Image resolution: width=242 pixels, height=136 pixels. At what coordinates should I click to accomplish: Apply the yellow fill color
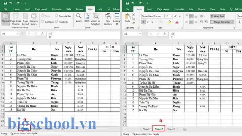170,22
